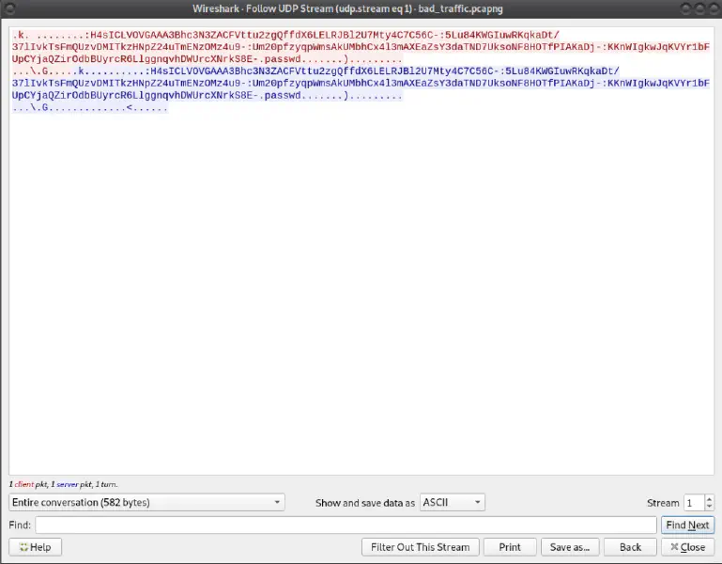Increase the Stream number with up arrow
The image size is (722, 564).
(x=709, y=499)
